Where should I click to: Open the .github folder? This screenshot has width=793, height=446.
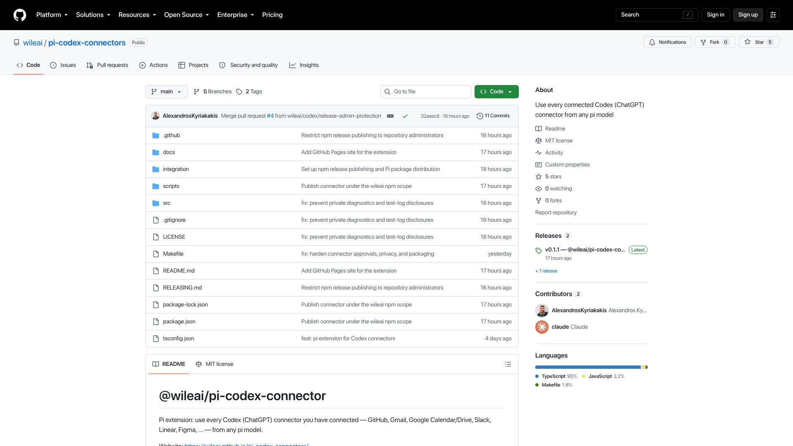click(x=171, y=135)
